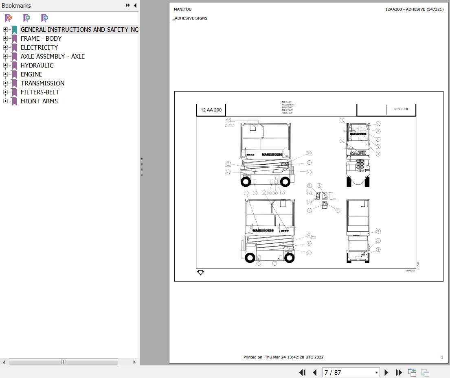
Task: Click the MANITOU page header text
Action: click(x=182, y=9)
